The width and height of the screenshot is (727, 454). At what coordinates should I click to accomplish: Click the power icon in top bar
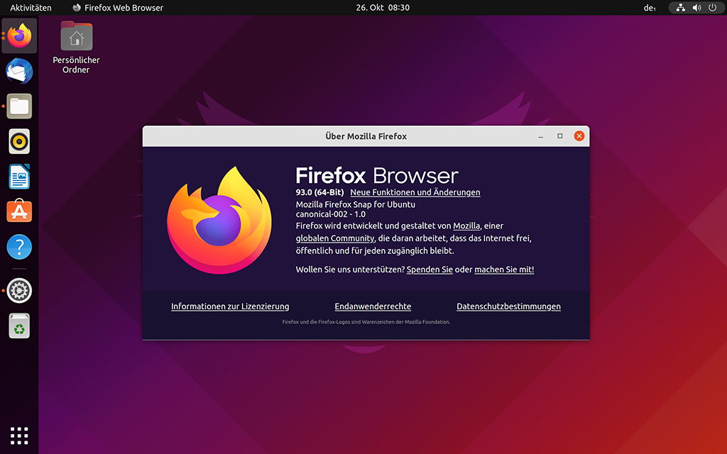[x=713, y=7]
